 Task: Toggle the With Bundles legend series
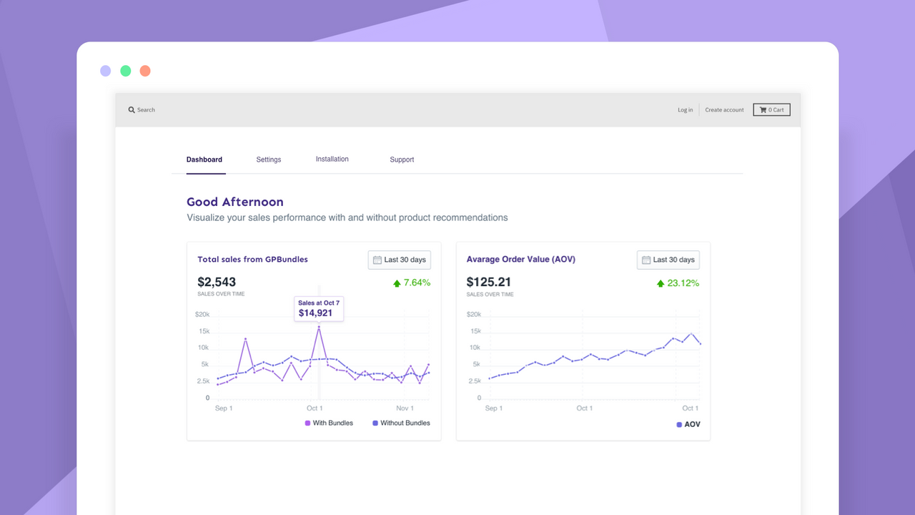(x=329, y=423)
